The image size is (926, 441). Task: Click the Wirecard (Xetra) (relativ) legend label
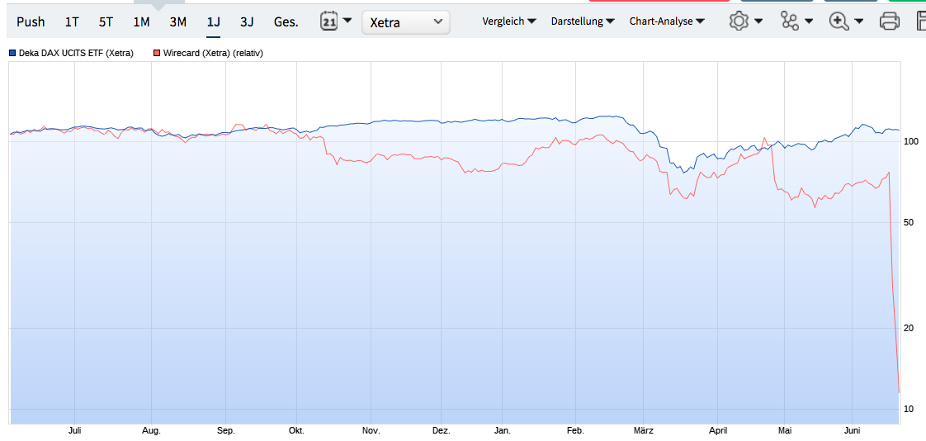tap(213, 53)
